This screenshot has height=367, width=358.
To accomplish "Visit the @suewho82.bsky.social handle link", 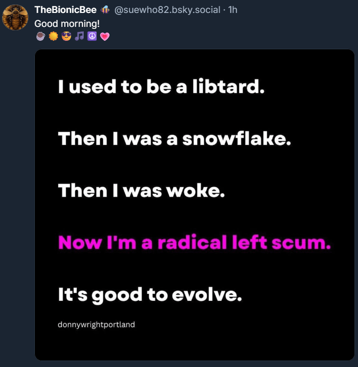I will [x=167, y=10].
